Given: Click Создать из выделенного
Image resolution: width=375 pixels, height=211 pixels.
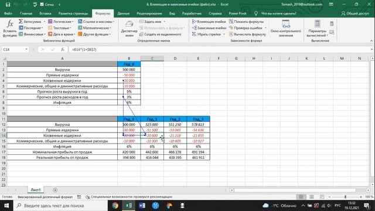Looking at the screenshot, I should pyautogui.click(x=160, y=34).
